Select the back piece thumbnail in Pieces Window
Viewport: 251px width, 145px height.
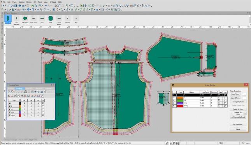point(51,19)
